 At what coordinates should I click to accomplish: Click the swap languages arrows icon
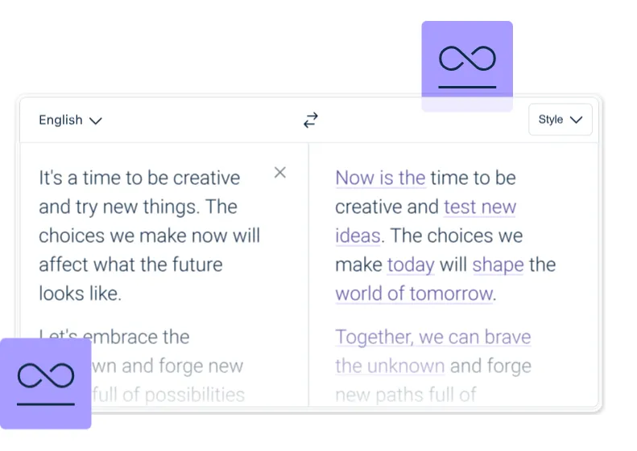311,120
